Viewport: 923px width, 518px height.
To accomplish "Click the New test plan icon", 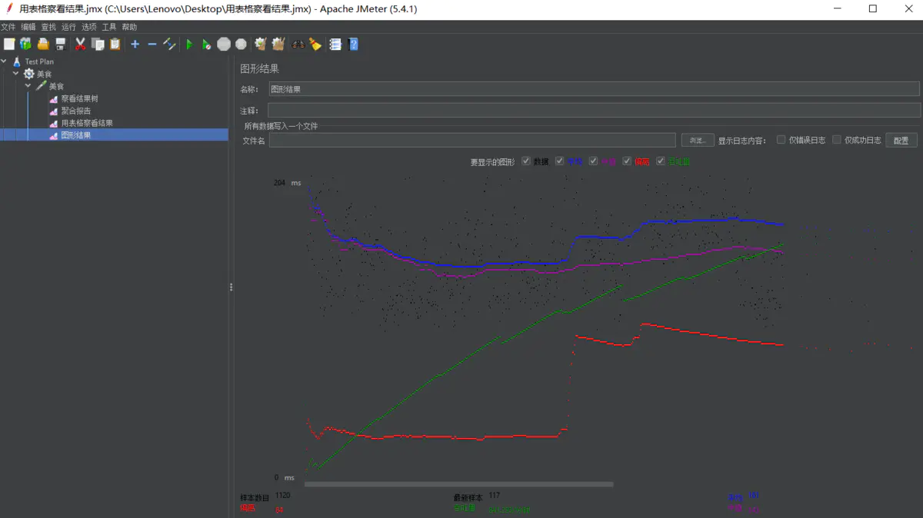I will tap(9, 45).
